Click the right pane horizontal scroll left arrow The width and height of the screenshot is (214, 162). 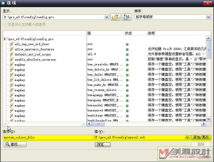[89, 124]
